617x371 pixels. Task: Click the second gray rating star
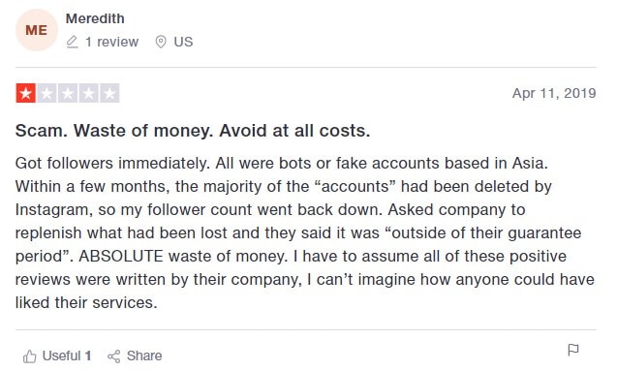tap(46, 93)
